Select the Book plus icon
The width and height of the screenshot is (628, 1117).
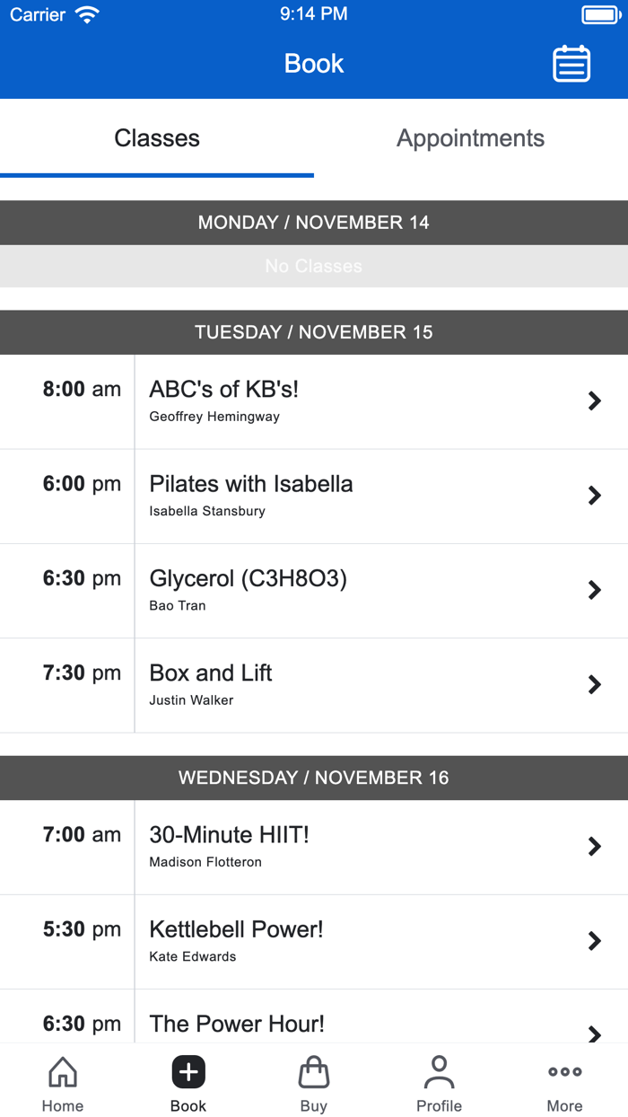pos(188,1072)
